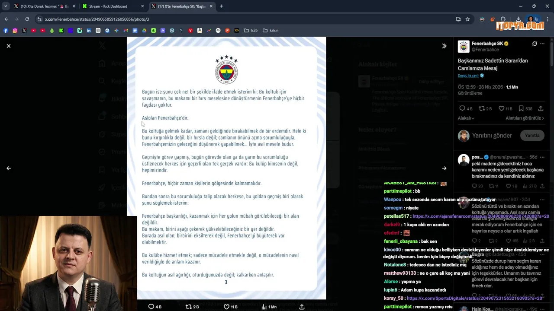Click the 'Deepl ile çevir' translate link
554x311 pixels.
pos(468,76)
